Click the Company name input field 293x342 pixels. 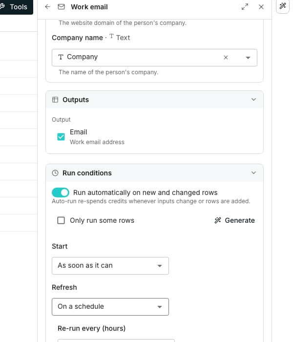(x=154, y=58)
